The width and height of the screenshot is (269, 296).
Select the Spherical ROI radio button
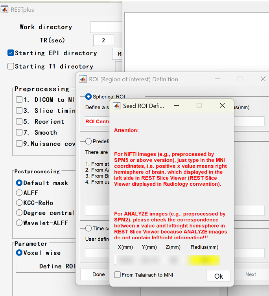[88, 97]
